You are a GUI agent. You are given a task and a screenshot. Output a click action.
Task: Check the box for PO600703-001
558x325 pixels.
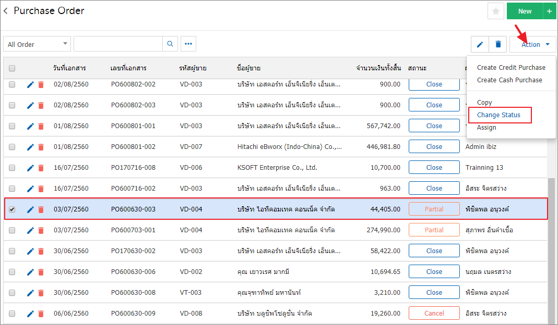point(12,230)
